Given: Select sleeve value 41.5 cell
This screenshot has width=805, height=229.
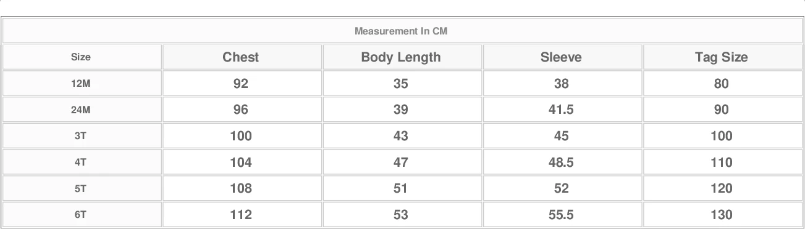Looking at the screenshot, I should [561, 110].
